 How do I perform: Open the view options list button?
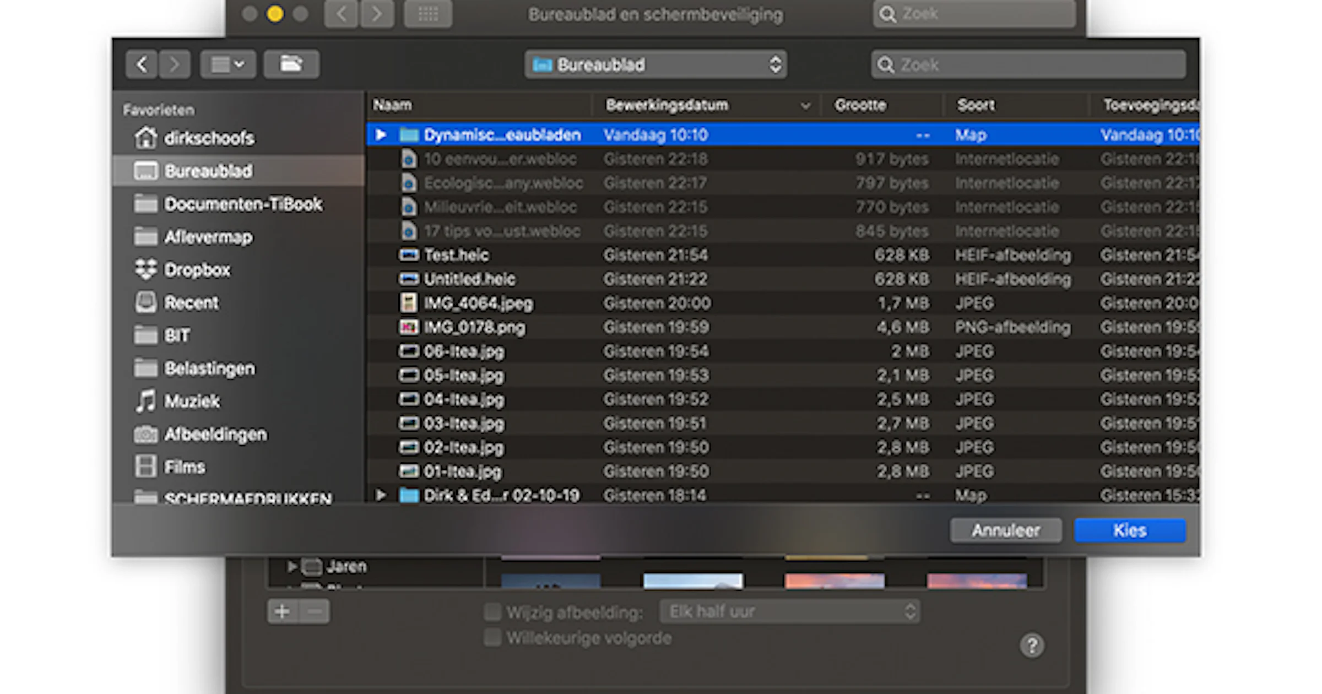pos(228,64)
